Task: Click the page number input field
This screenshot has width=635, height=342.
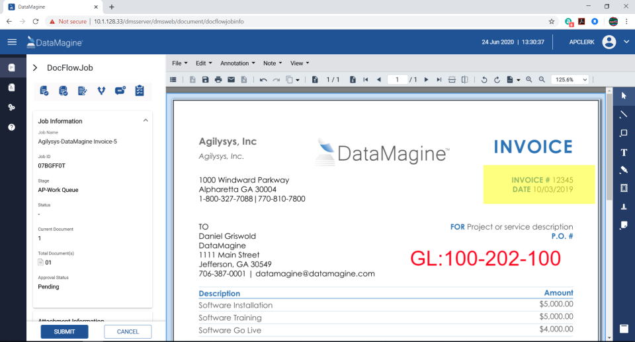Action: coord(398,80)
